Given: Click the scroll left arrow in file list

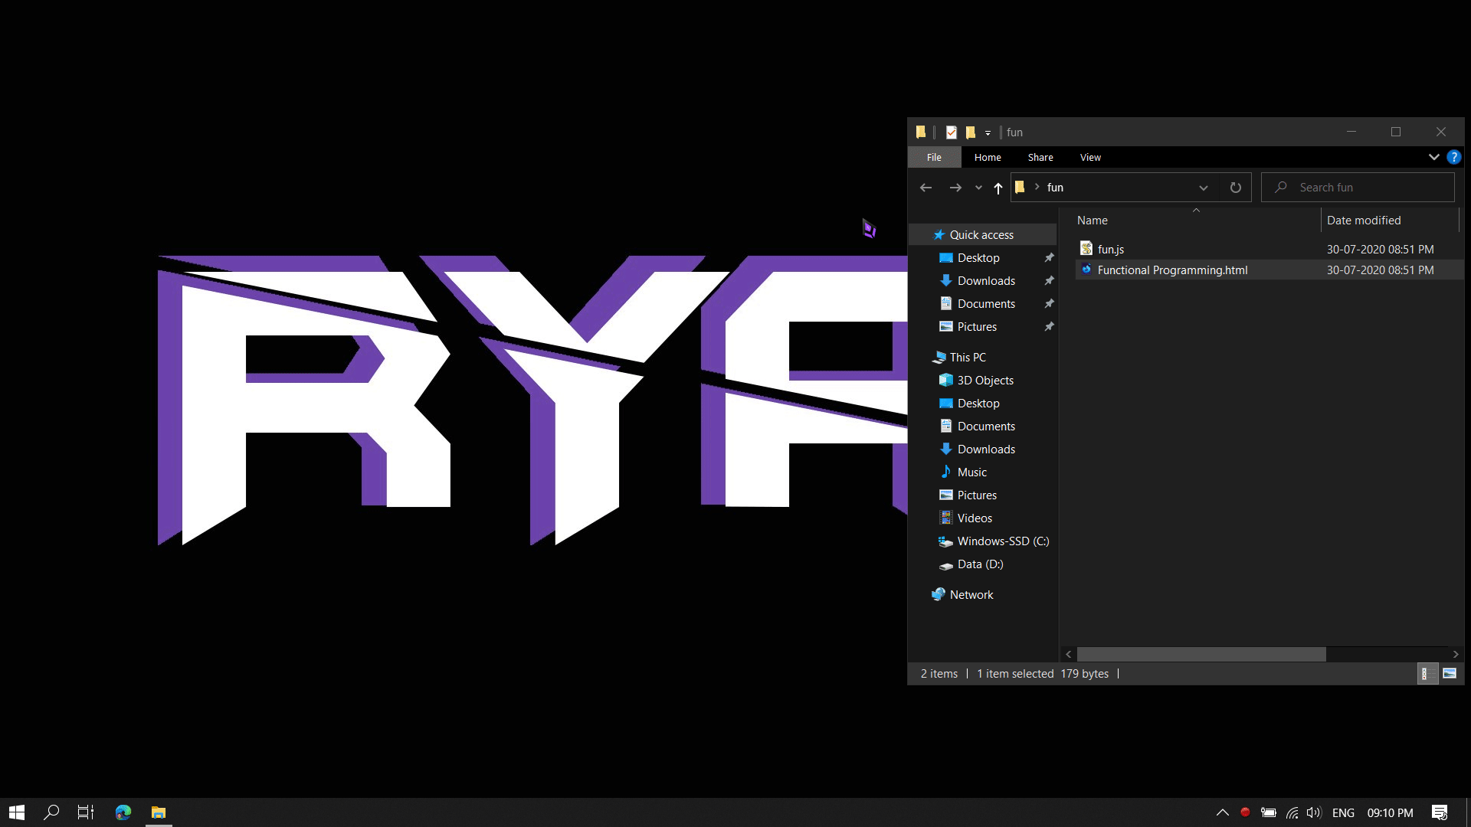Looking at the screenshot, I should pos(1069,655).
